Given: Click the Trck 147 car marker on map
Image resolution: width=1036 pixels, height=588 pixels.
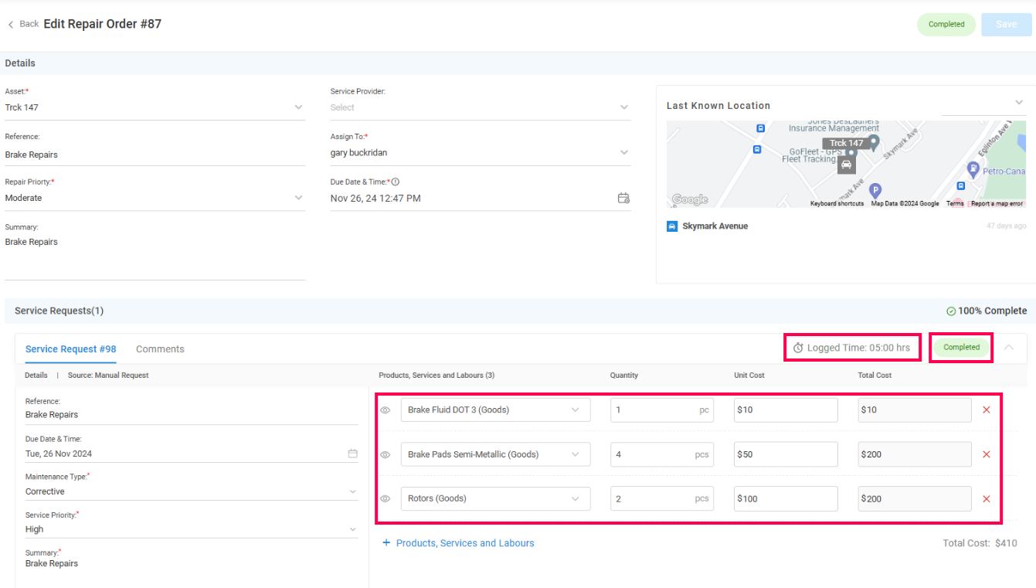Looking at the screenshot, I should point(847,164).
